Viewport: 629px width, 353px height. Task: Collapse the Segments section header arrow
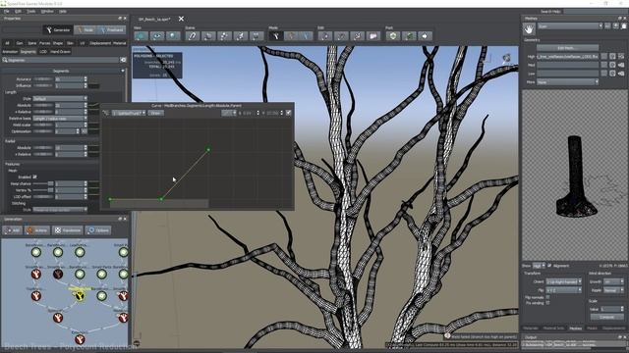(x=123, y=71)
